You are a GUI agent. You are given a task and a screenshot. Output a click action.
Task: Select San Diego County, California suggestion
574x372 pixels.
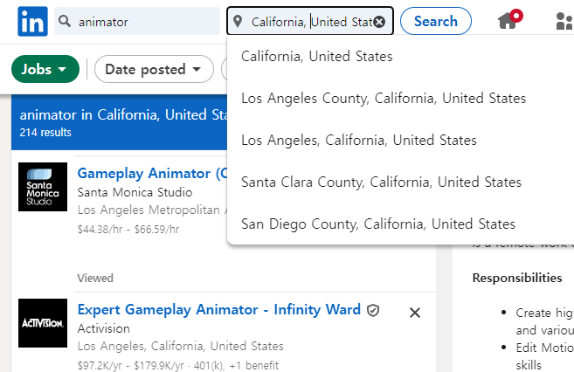tap(378, 224)
